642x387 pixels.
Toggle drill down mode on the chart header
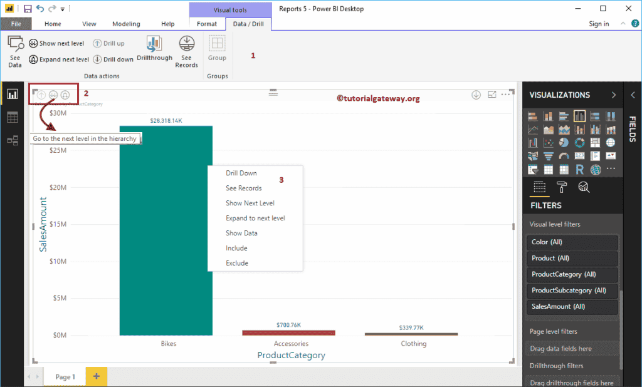tap(476, 95)
